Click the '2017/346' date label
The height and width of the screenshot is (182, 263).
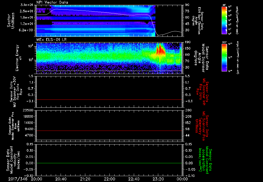(18, 179)
